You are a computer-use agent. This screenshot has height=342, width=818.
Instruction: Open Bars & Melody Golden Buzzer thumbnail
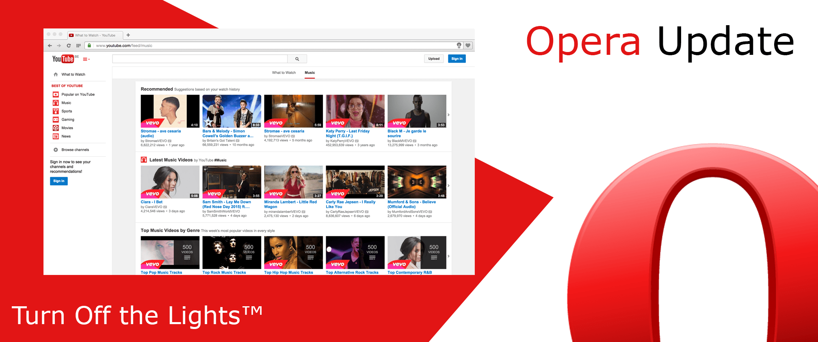[x=232, y=111]
